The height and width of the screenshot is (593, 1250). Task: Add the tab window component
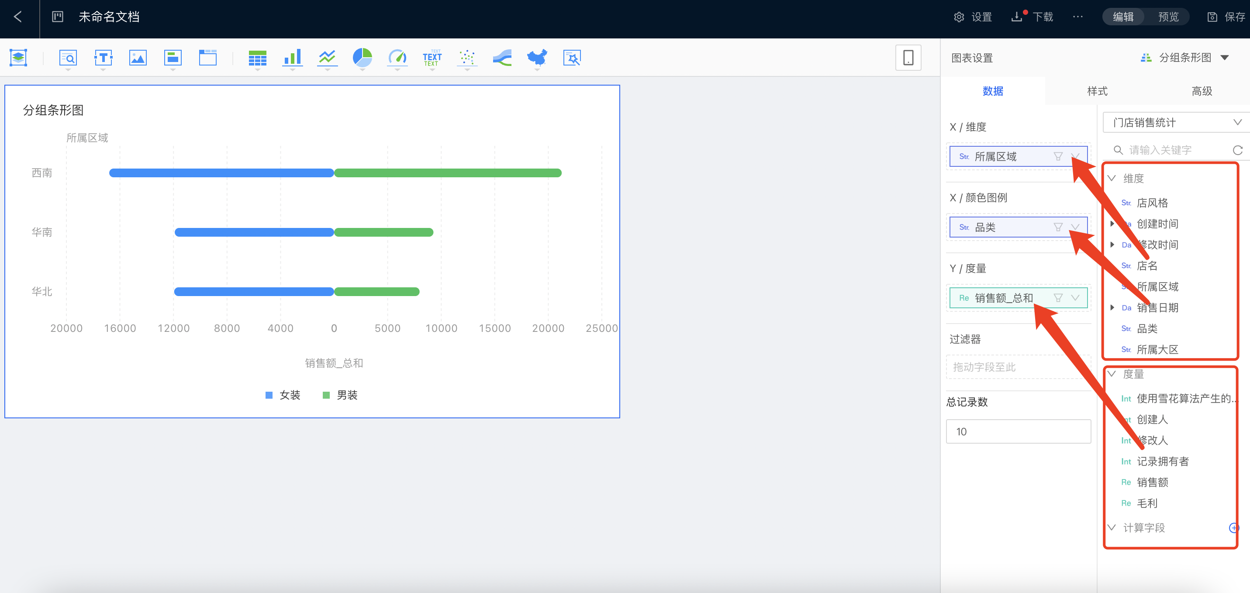click(208, 58)
